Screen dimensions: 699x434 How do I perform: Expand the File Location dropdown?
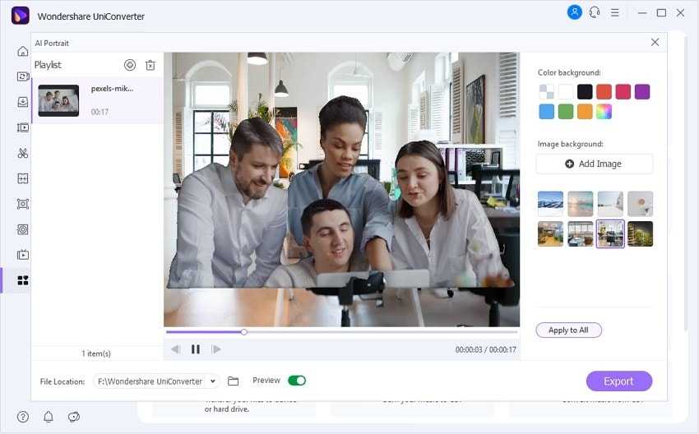[214, 381]
